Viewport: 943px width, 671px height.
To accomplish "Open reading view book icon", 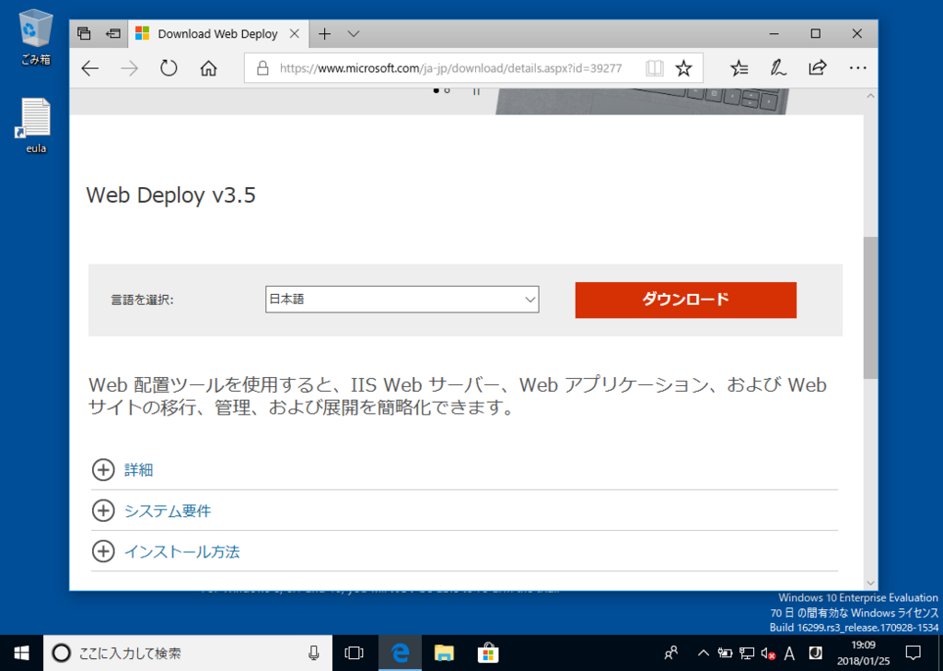I will pyautogui.click(x=655, y=68).
